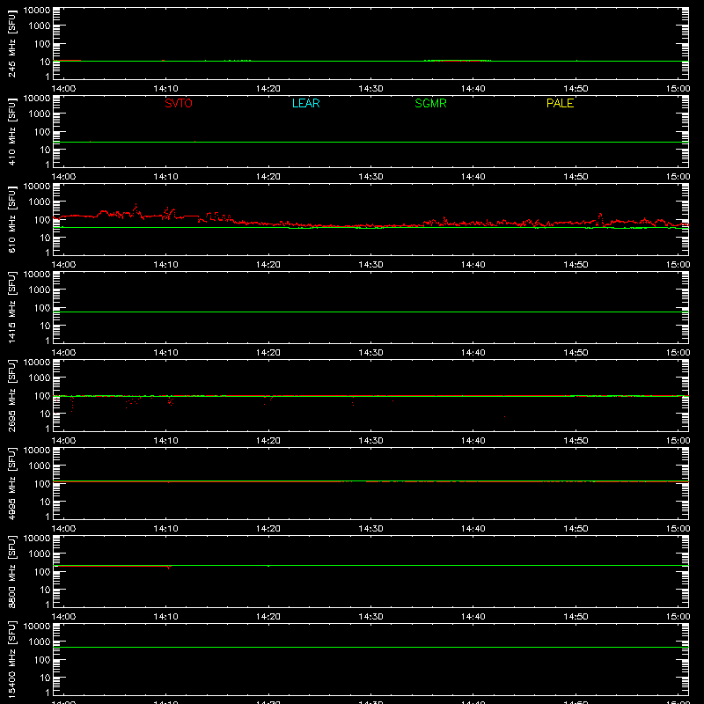Click 14:00 tick label under 1415 MHz panel
Screen dimensions: 704x704
(x=63, y=353)
